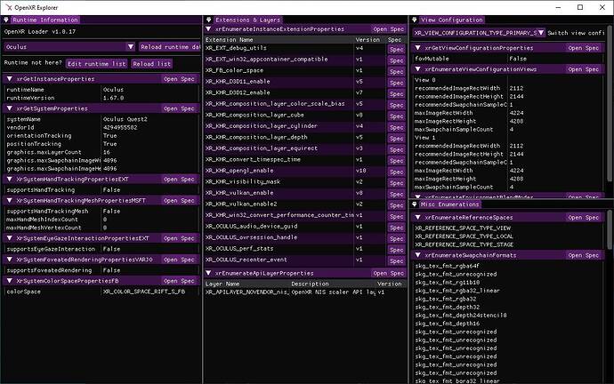
Task: Click Spec button for XR_FB_color_space
Action: 397,72
